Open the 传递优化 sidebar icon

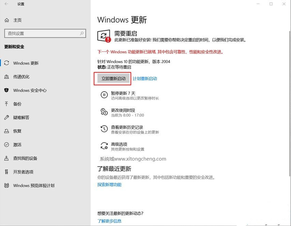point(7,77)
